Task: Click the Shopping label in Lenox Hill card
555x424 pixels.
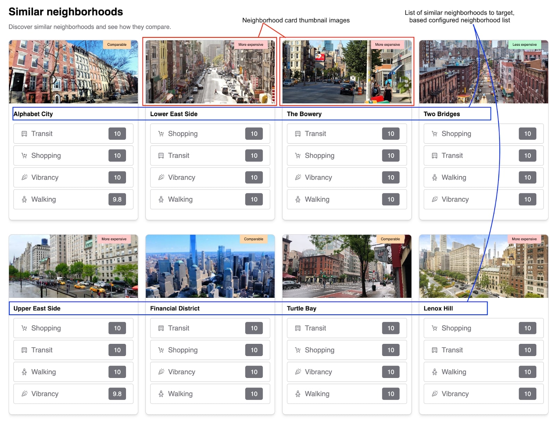Action: click(456, 328)
